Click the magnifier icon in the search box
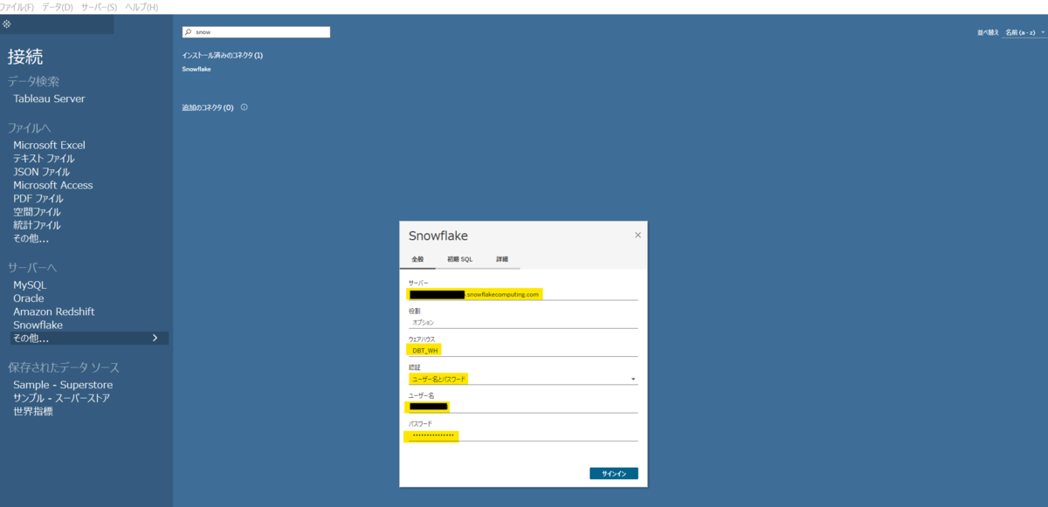The height and width of the screenshot is (507, 1048). (188, 32)
